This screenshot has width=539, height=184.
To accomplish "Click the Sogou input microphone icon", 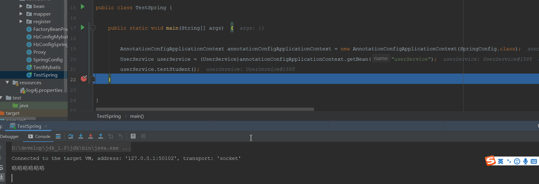I will pyautogui.click(x=526, y=161).
